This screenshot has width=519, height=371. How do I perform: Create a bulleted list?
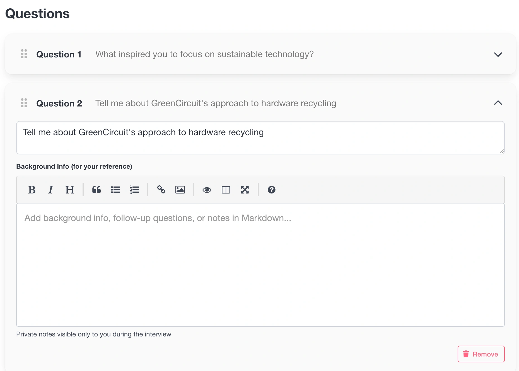[115, 190]
